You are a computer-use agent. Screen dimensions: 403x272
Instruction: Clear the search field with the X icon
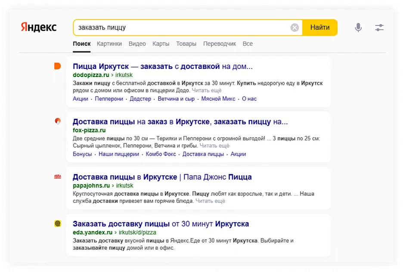pos(294,28)
